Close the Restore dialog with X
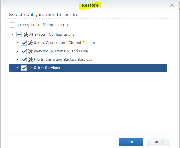 172,5
